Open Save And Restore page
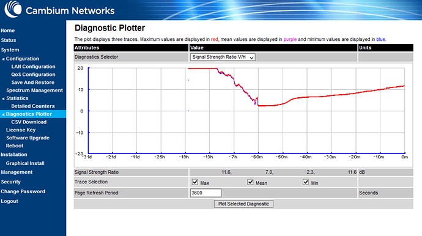The image size is (422, 236). (33, 83)
